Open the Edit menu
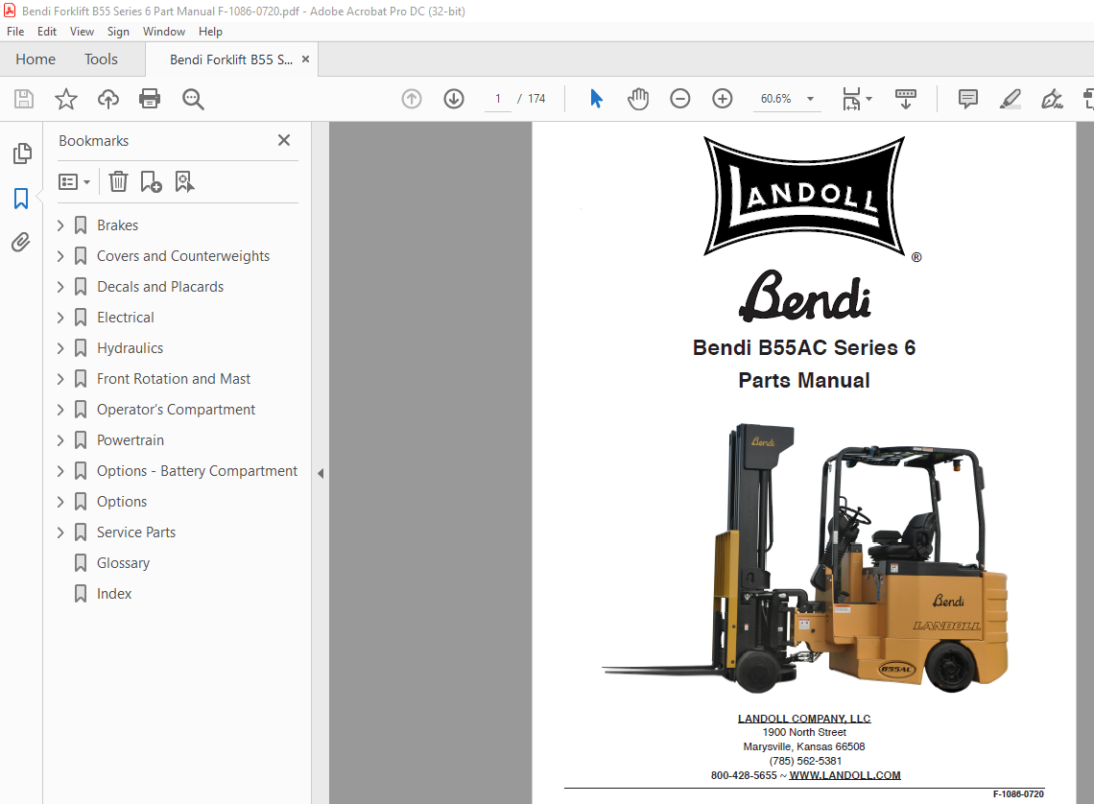 coord(47,32)
